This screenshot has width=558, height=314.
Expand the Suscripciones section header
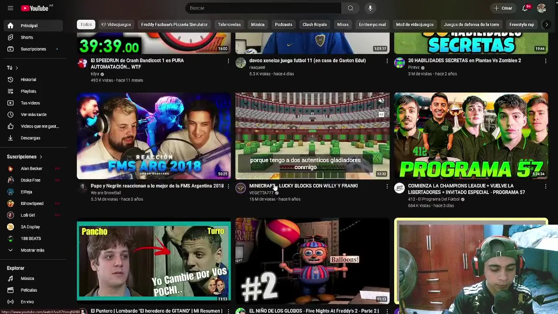pos(25,157)
